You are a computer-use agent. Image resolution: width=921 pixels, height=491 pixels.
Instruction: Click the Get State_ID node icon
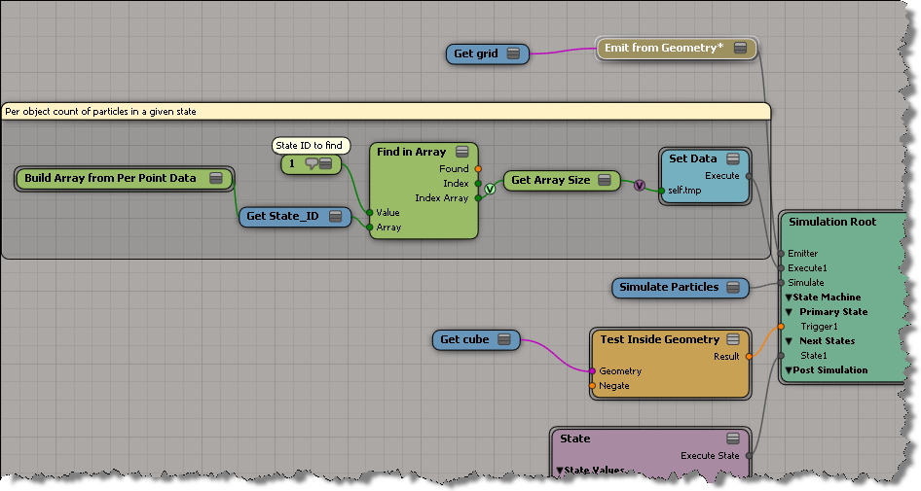point(335,217)
